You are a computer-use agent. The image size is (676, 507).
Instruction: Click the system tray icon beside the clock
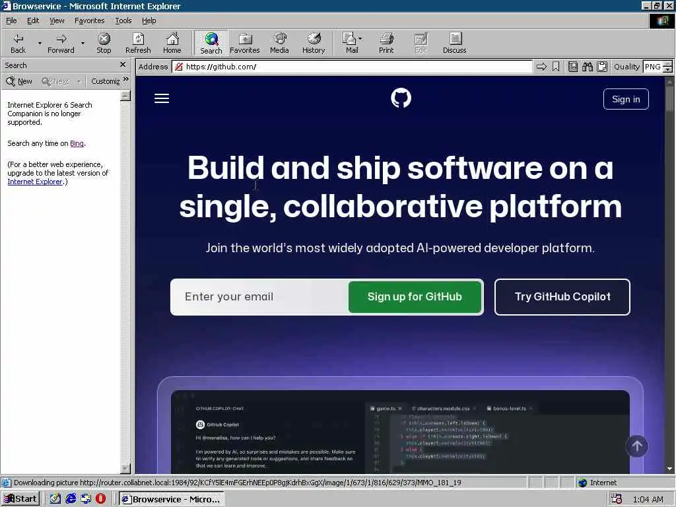coord(617,499)
